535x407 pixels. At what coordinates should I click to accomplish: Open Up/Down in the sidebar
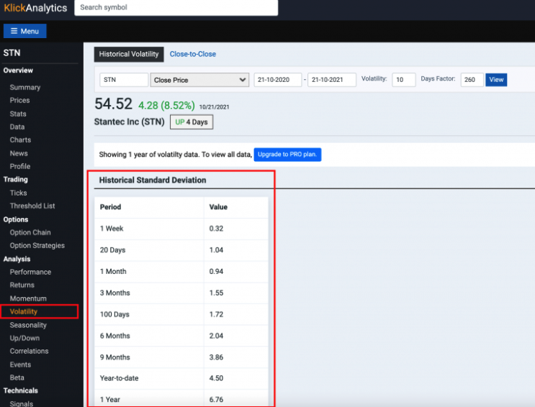tap(24, 338)
